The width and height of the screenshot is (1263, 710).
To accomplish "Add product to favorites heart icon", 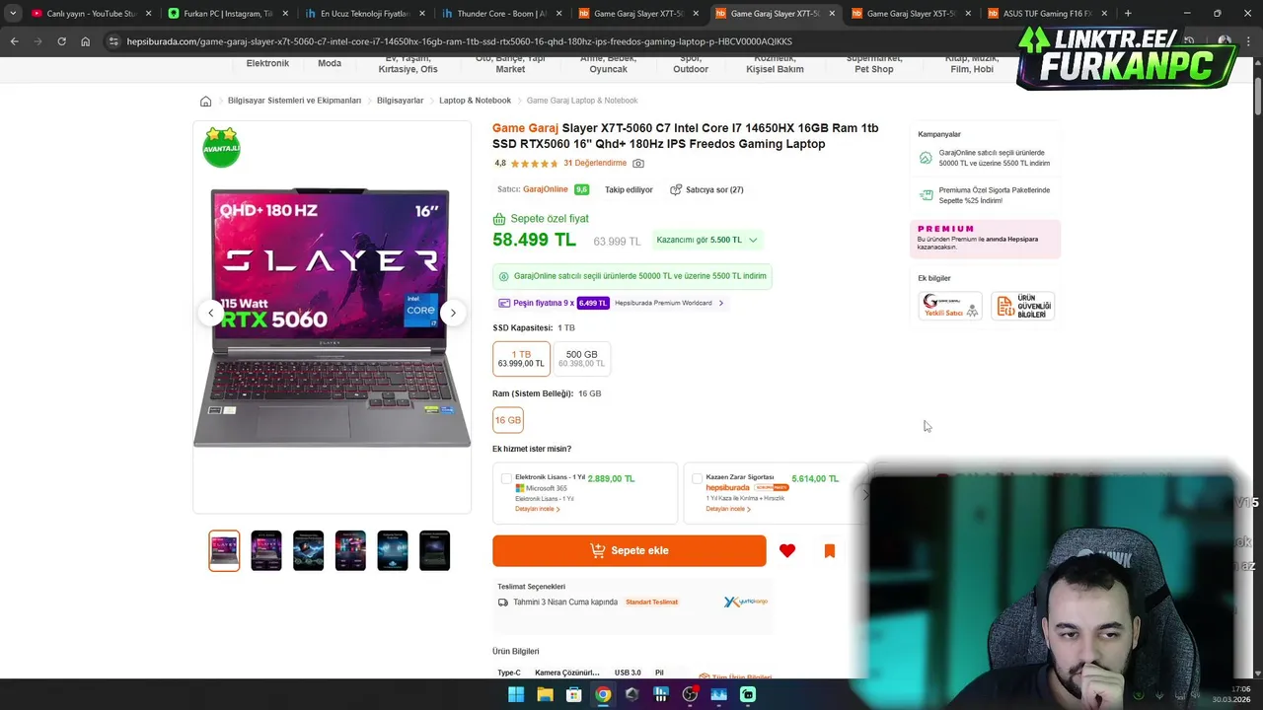I will [x=786, y=551].
